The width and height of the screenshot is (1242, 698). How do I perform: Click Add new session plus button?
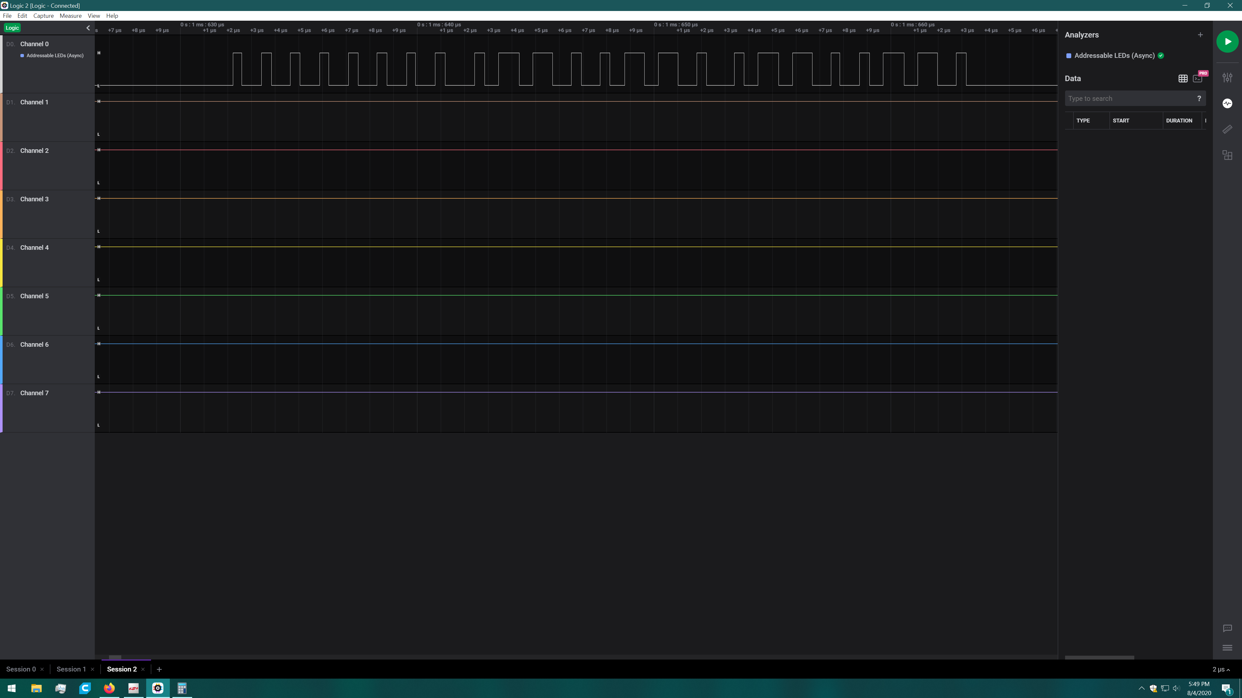pos(159,669)
